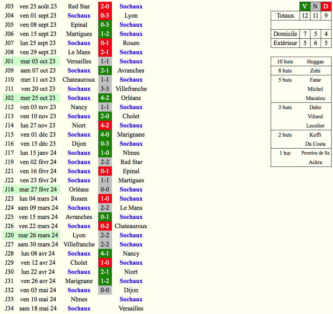The width and height of the screenshot is (333, 314).
Task: Click Avranches in J09 row
Action: coord(131,70)
